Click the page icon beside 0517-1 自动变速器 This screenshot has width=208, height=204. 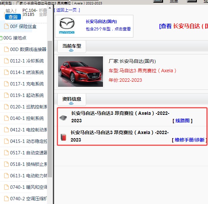6,153
